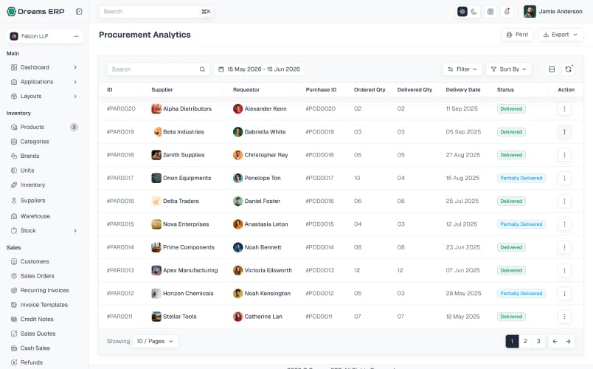Click the table Search input field
Image resolution: width=593 pixels, height=369 pixels.
[158, 69]
